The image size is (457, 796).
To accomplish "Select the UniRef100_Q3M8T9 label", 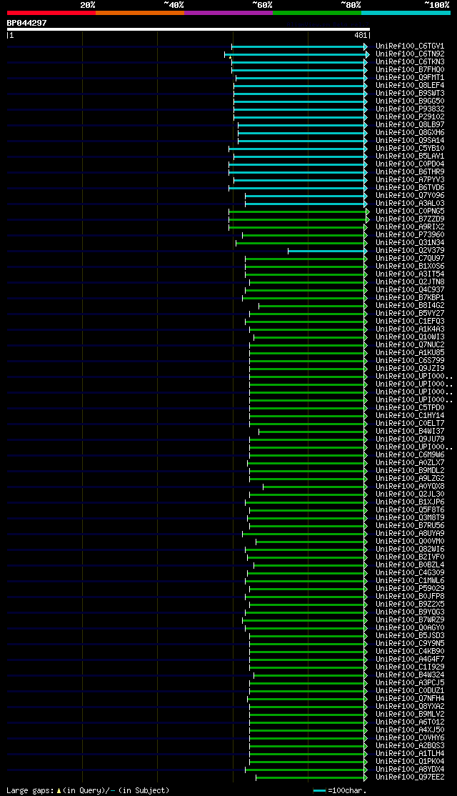I will [410, 518].
